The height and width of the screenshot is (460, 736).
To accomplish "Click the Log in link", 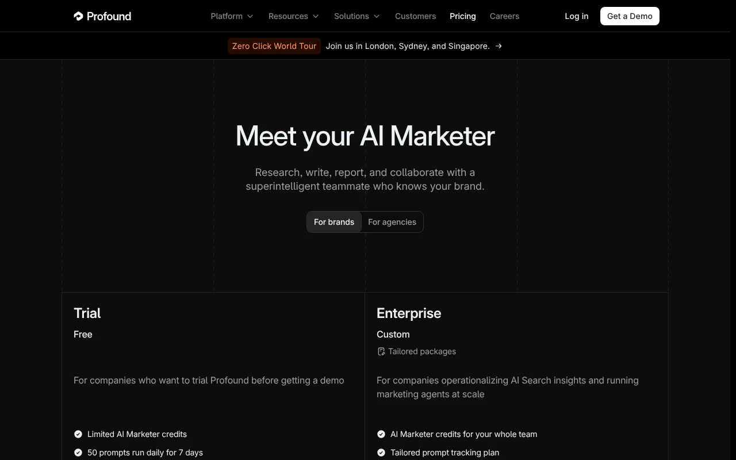I will [x=576, y=16].
